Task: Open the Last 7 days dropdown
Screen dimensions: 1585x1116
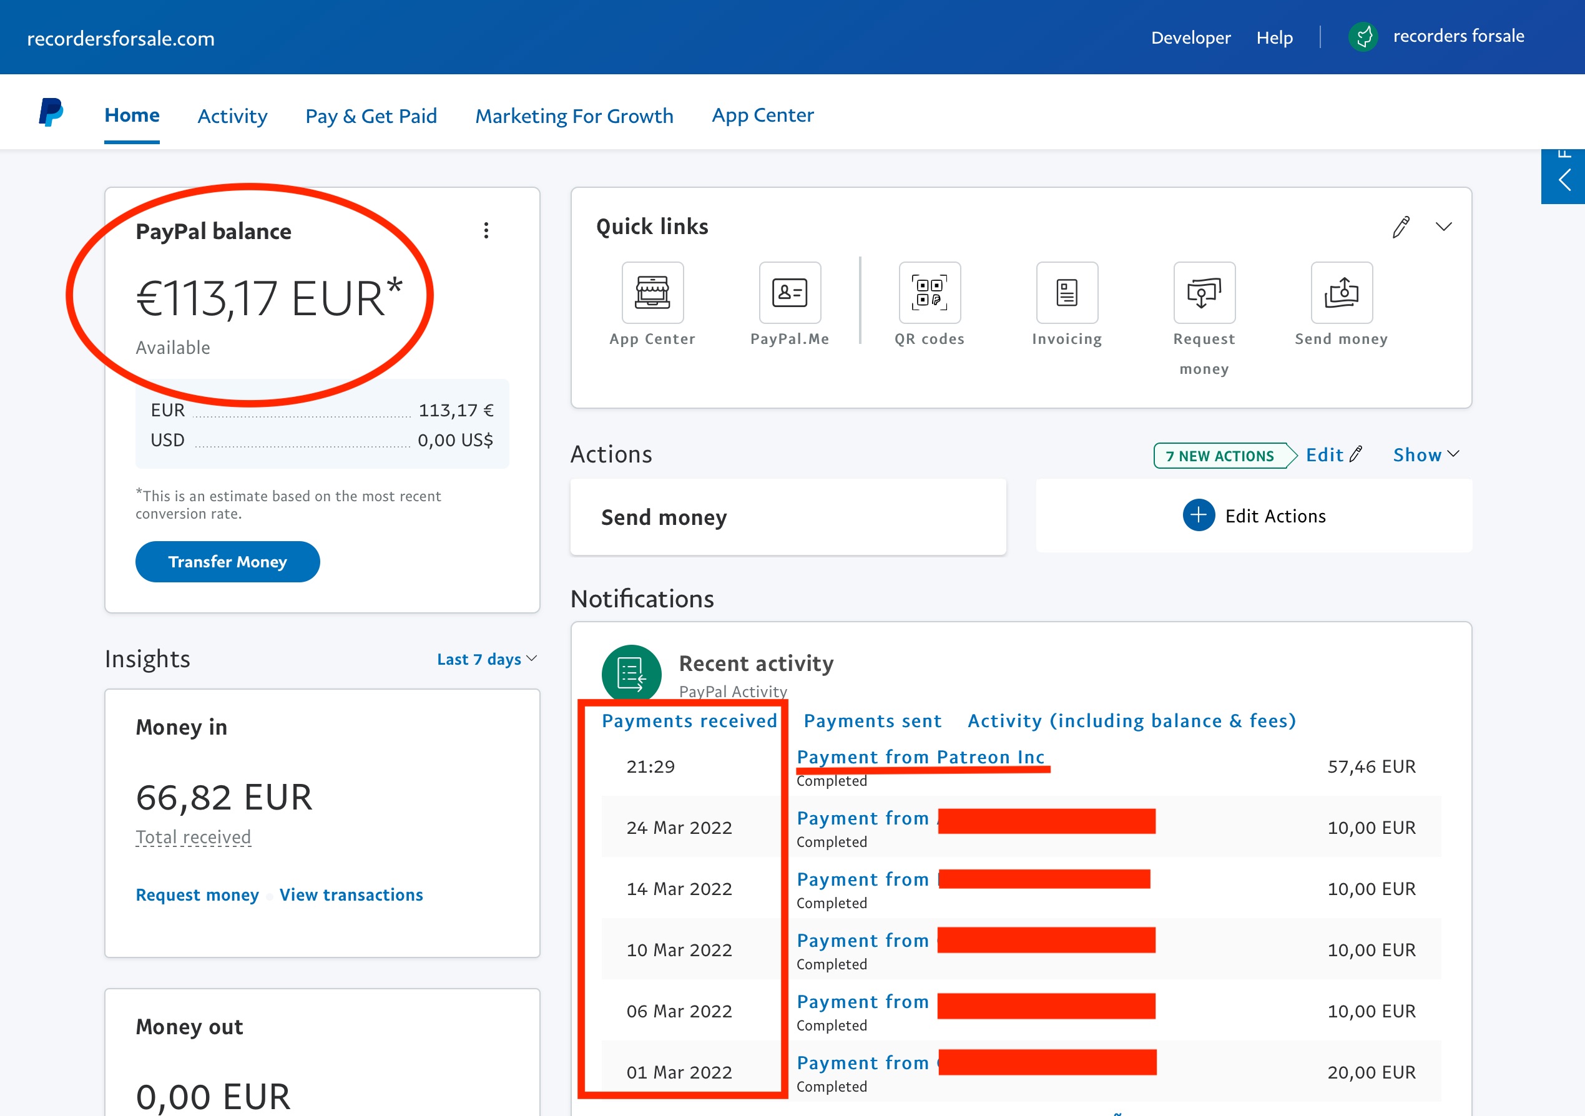Action: (486, 659)
